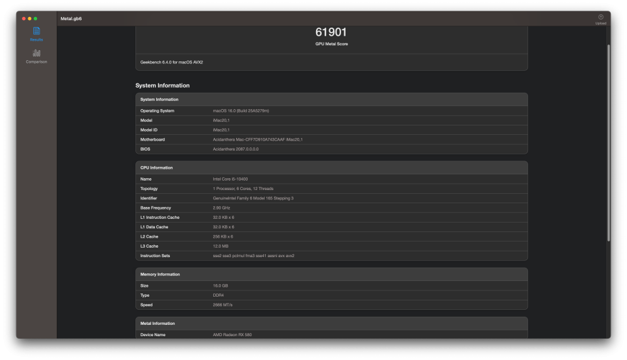Click the Model ID row label

pyautogui.click(x=149, y=130)
